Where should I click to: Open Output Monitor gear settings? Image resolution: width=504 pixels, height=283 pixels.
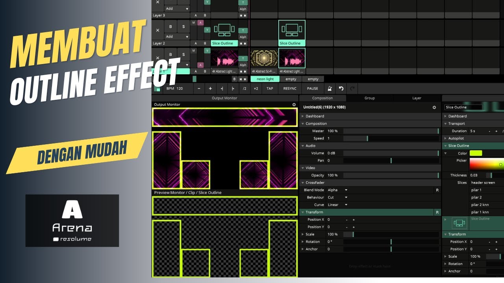click(294, 105)
